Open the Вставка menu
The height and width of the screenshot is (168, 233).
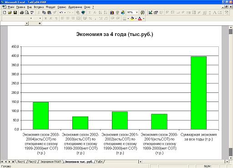[x=39, y=7]
